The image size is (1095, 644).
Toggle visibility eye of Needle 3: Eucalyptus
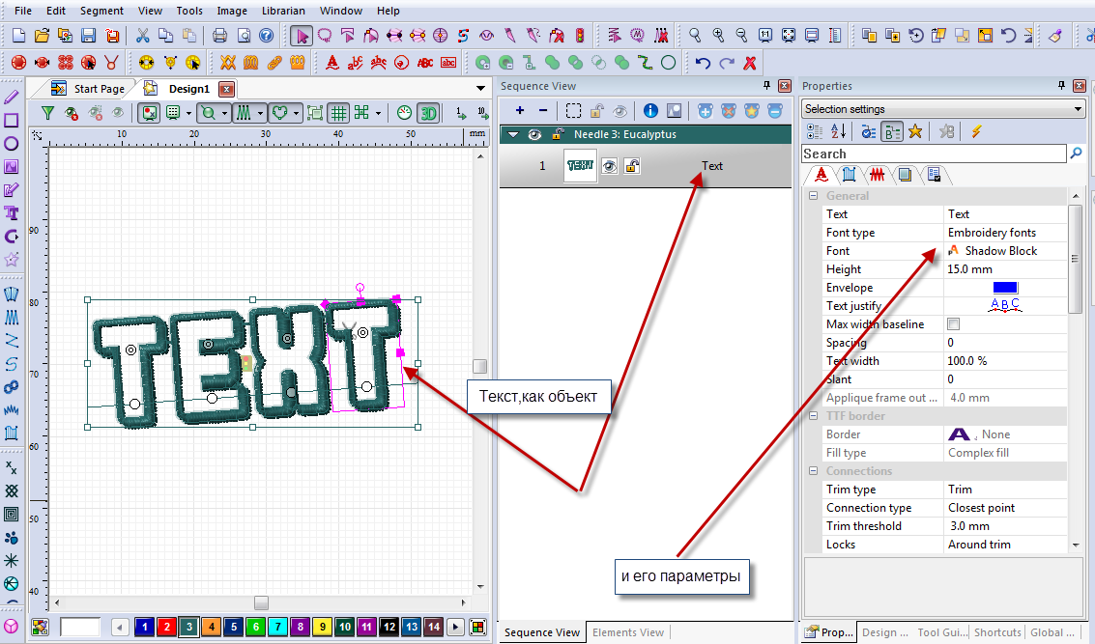tap(533, 135)
